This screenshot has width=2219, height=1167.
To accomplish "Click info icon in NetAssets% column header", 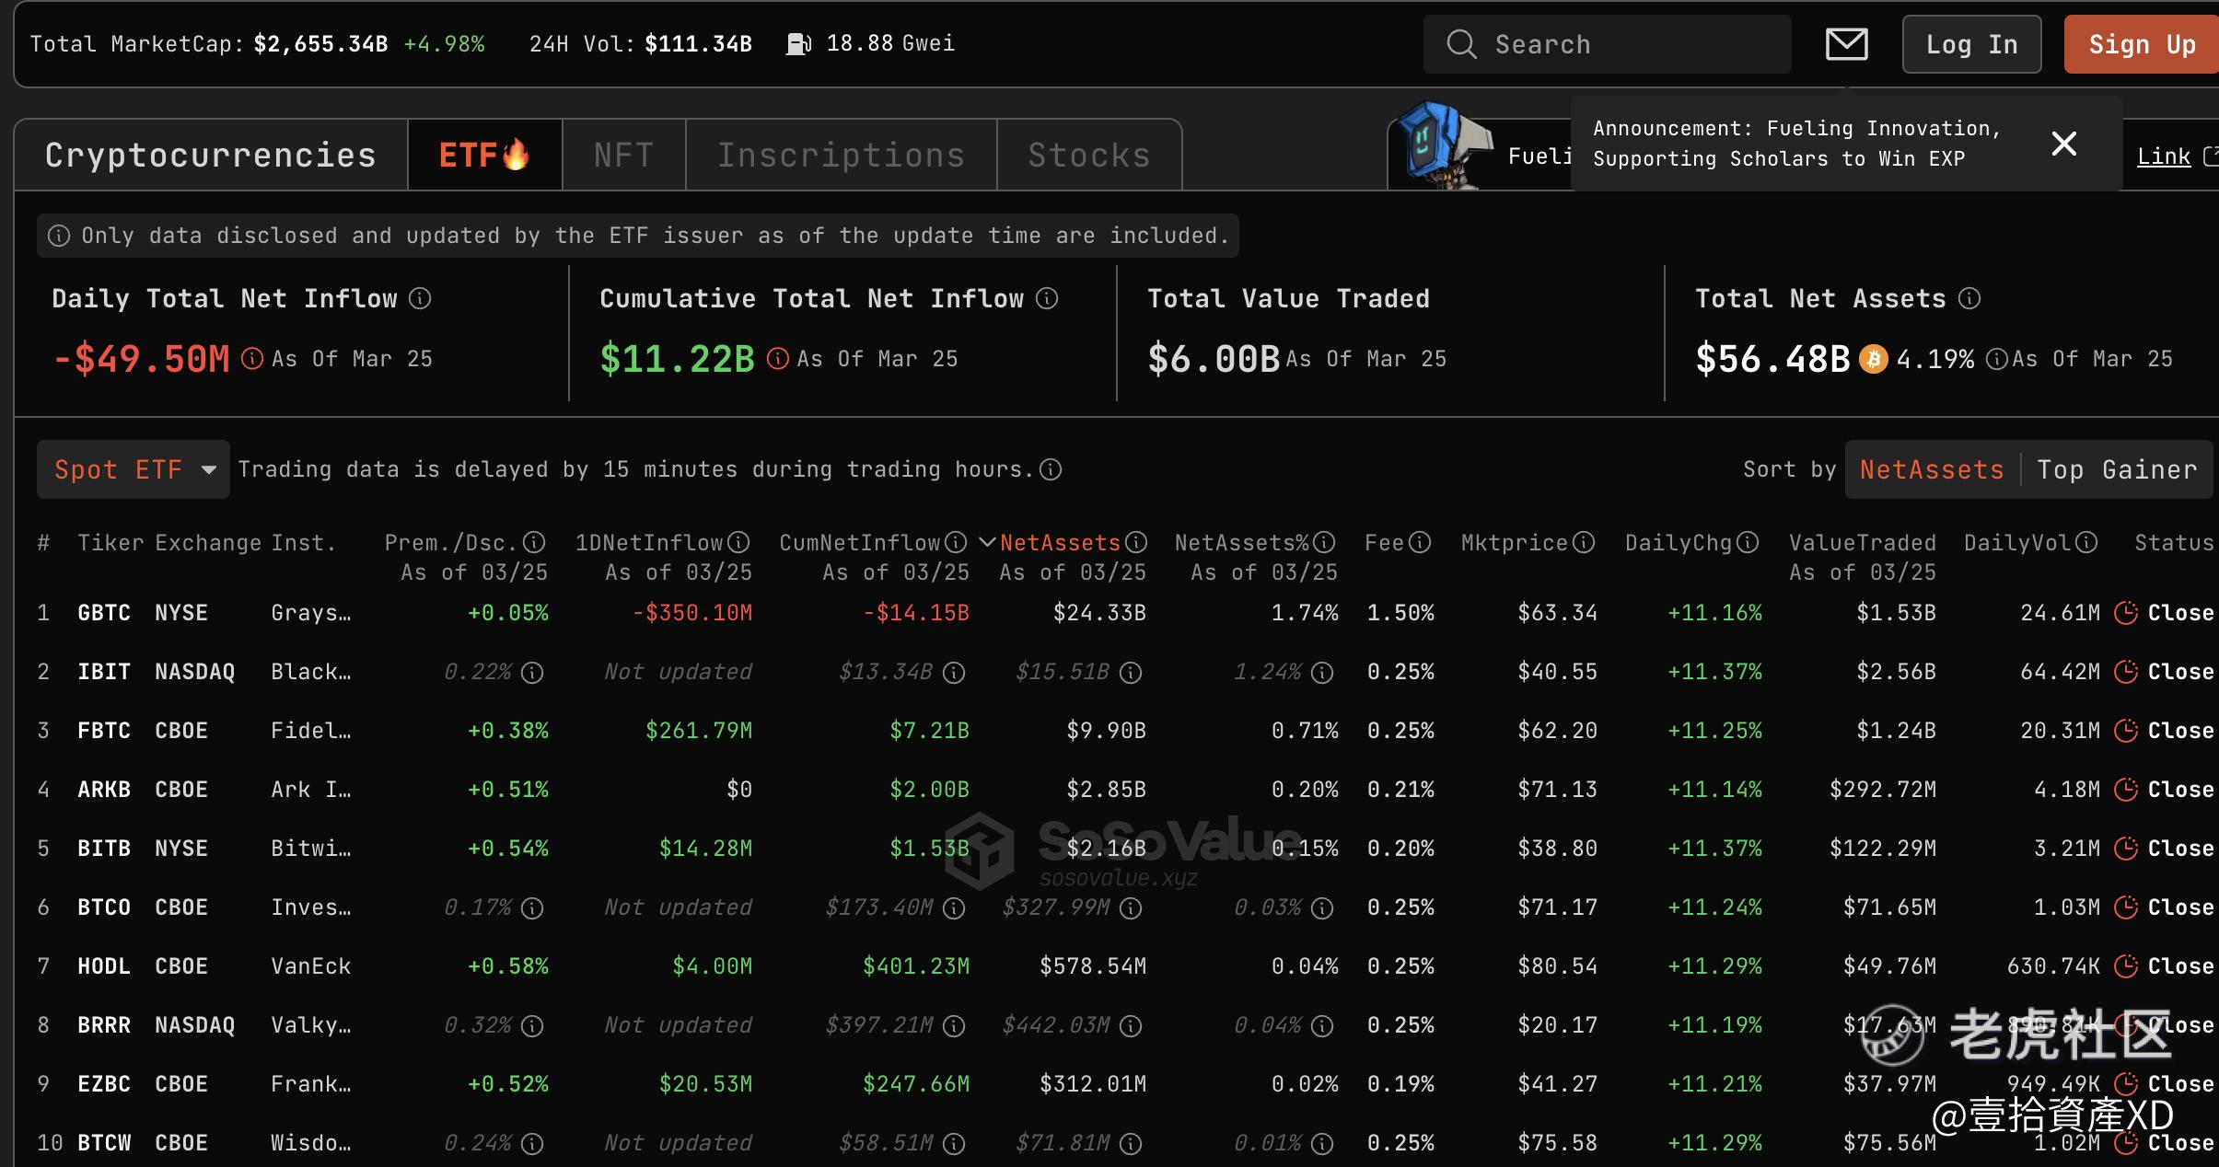I will (1324, 542).
